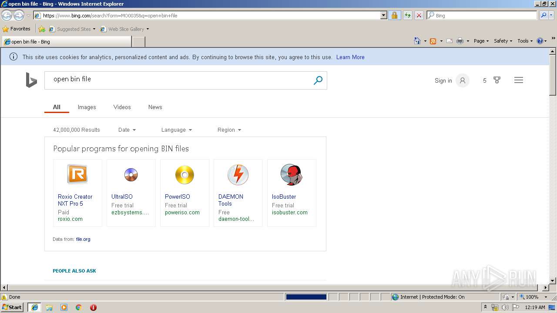
Task: Click the browser search magnifier button
Action: tap(543, 15)
